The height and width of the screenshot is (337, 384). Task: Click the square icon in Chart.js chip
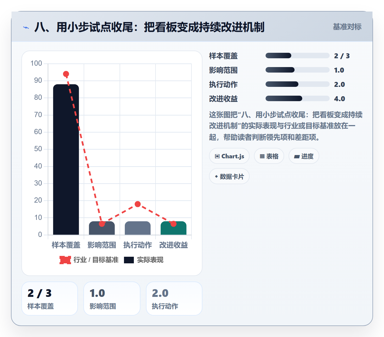217,156
